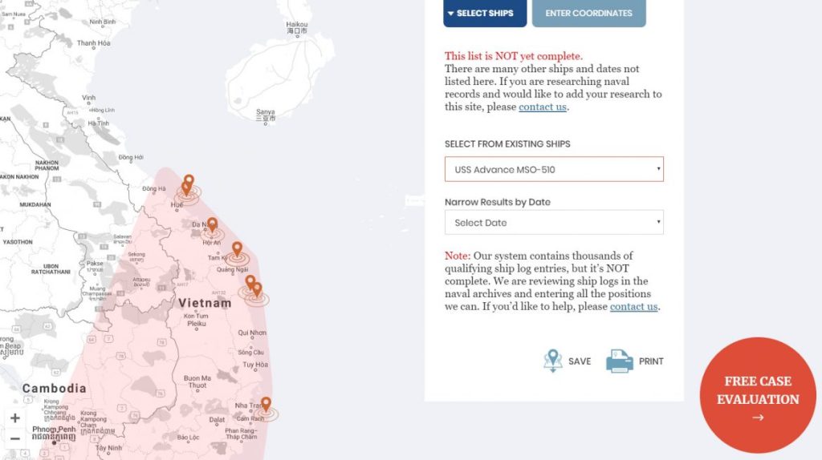Viewport: 822px width, 460px height.
Task: Click the Save location icon
Action: pos(552,361)
